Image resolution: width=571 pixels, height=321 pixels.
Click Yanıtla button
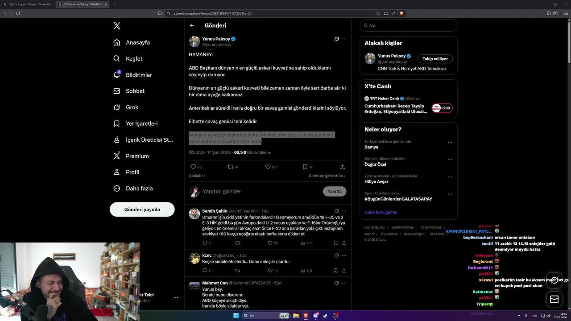(335, 191)
